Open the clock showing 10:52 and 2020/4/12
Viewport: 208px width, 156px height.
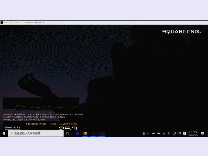coord(193,133)
